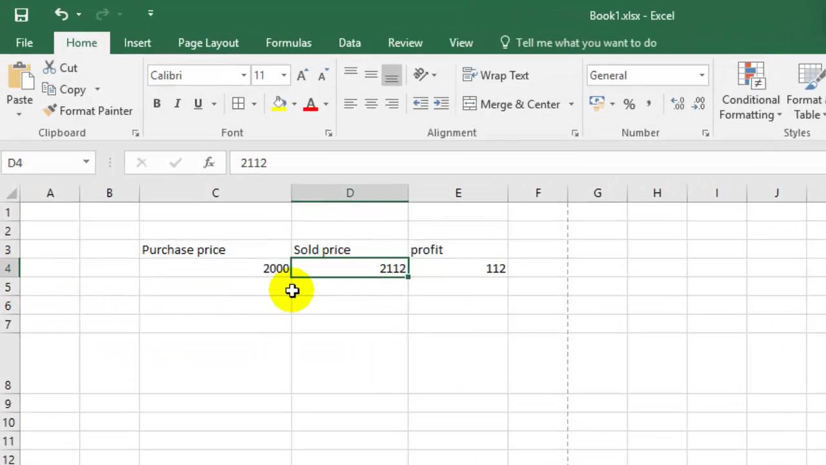
Task: Apply the yellow Fill Color bucket
Action: pos(279,103)
